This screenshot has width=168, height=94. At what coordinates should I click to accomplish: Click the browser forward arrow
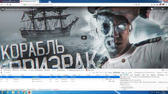pyautogui.click(x=5, y=5)
